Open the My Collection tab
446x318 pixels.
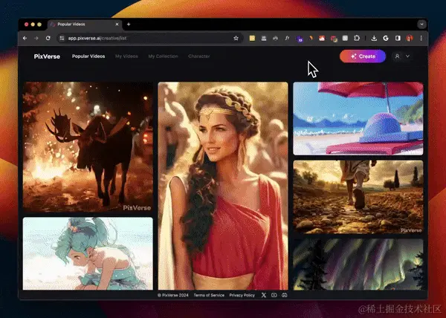(163, 56)
